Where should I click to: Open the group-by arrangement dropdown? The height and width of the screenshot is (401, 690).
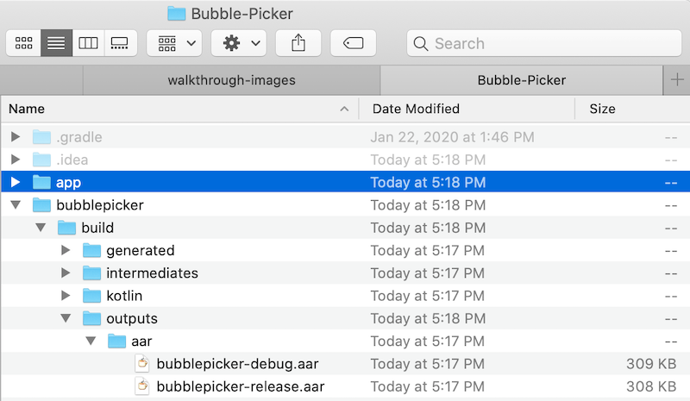pos(175,43)
